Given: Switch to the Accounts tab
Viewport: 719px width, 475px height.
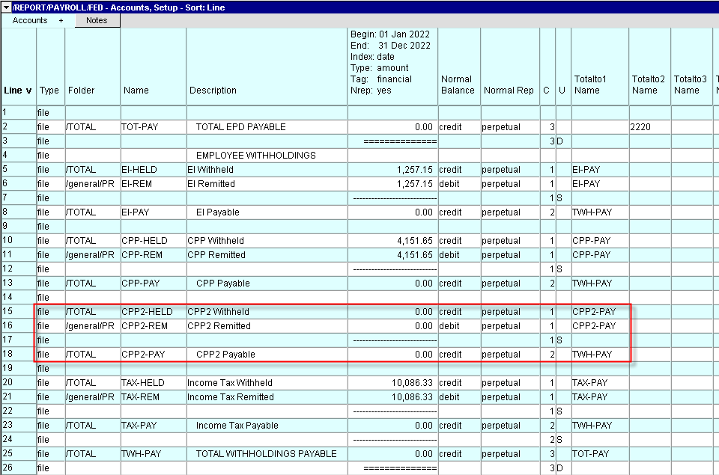Looking at the screenshot, I should coord(30,21).
